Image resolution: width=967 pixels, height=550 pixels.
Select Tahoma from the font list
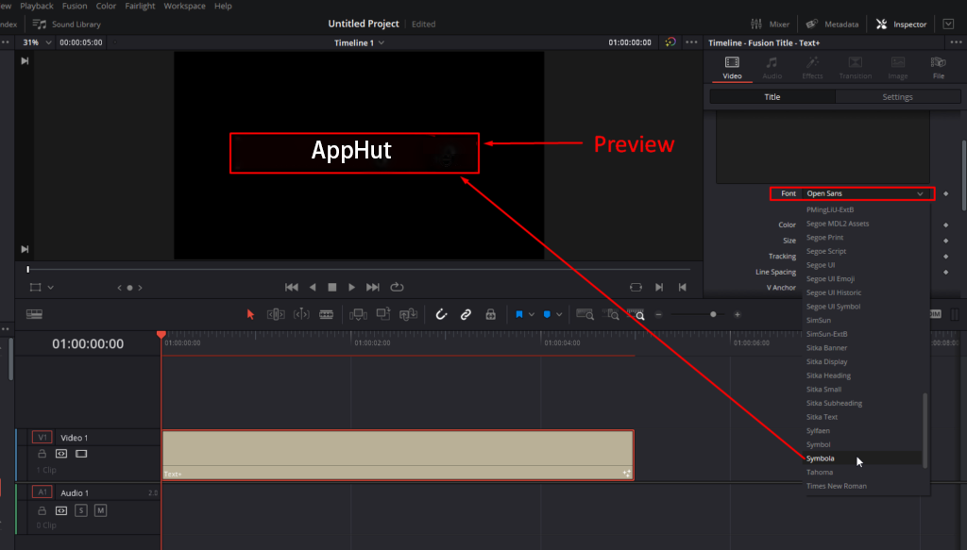pyautogui.click(x=820, y=472)
